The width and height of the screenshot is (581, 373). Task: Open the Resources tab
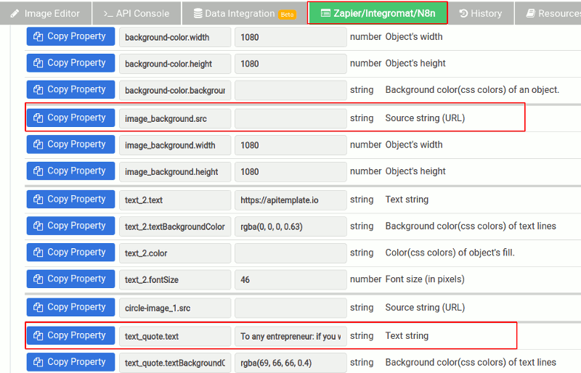548,13
